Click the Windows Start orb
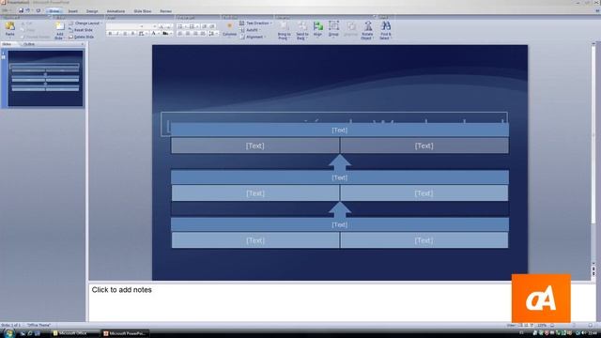The width and height of the screenshot is (601, 338). [x=8, y=333]
